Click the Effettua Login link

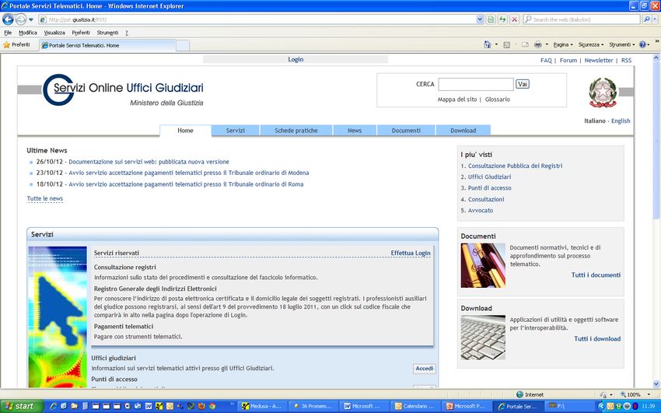point(411,253)
